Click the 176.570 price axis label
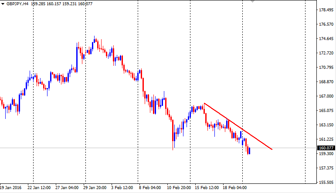 (x=326, y=24)
